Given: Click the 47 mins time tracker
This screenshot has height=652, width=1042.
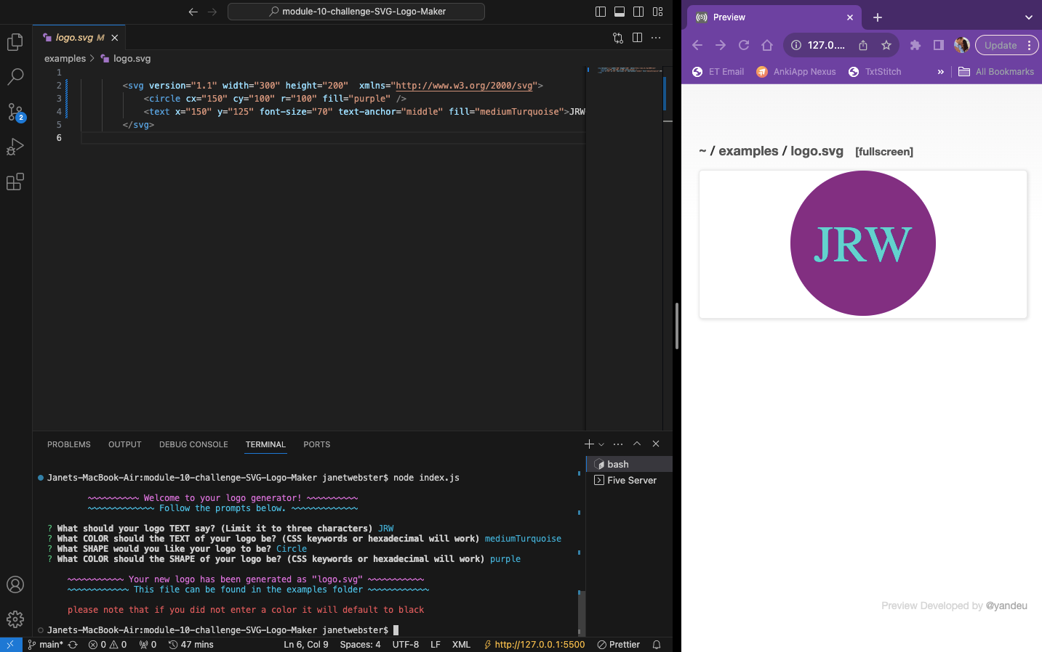Looking at the screenshot, I should (x=191, y=645).
